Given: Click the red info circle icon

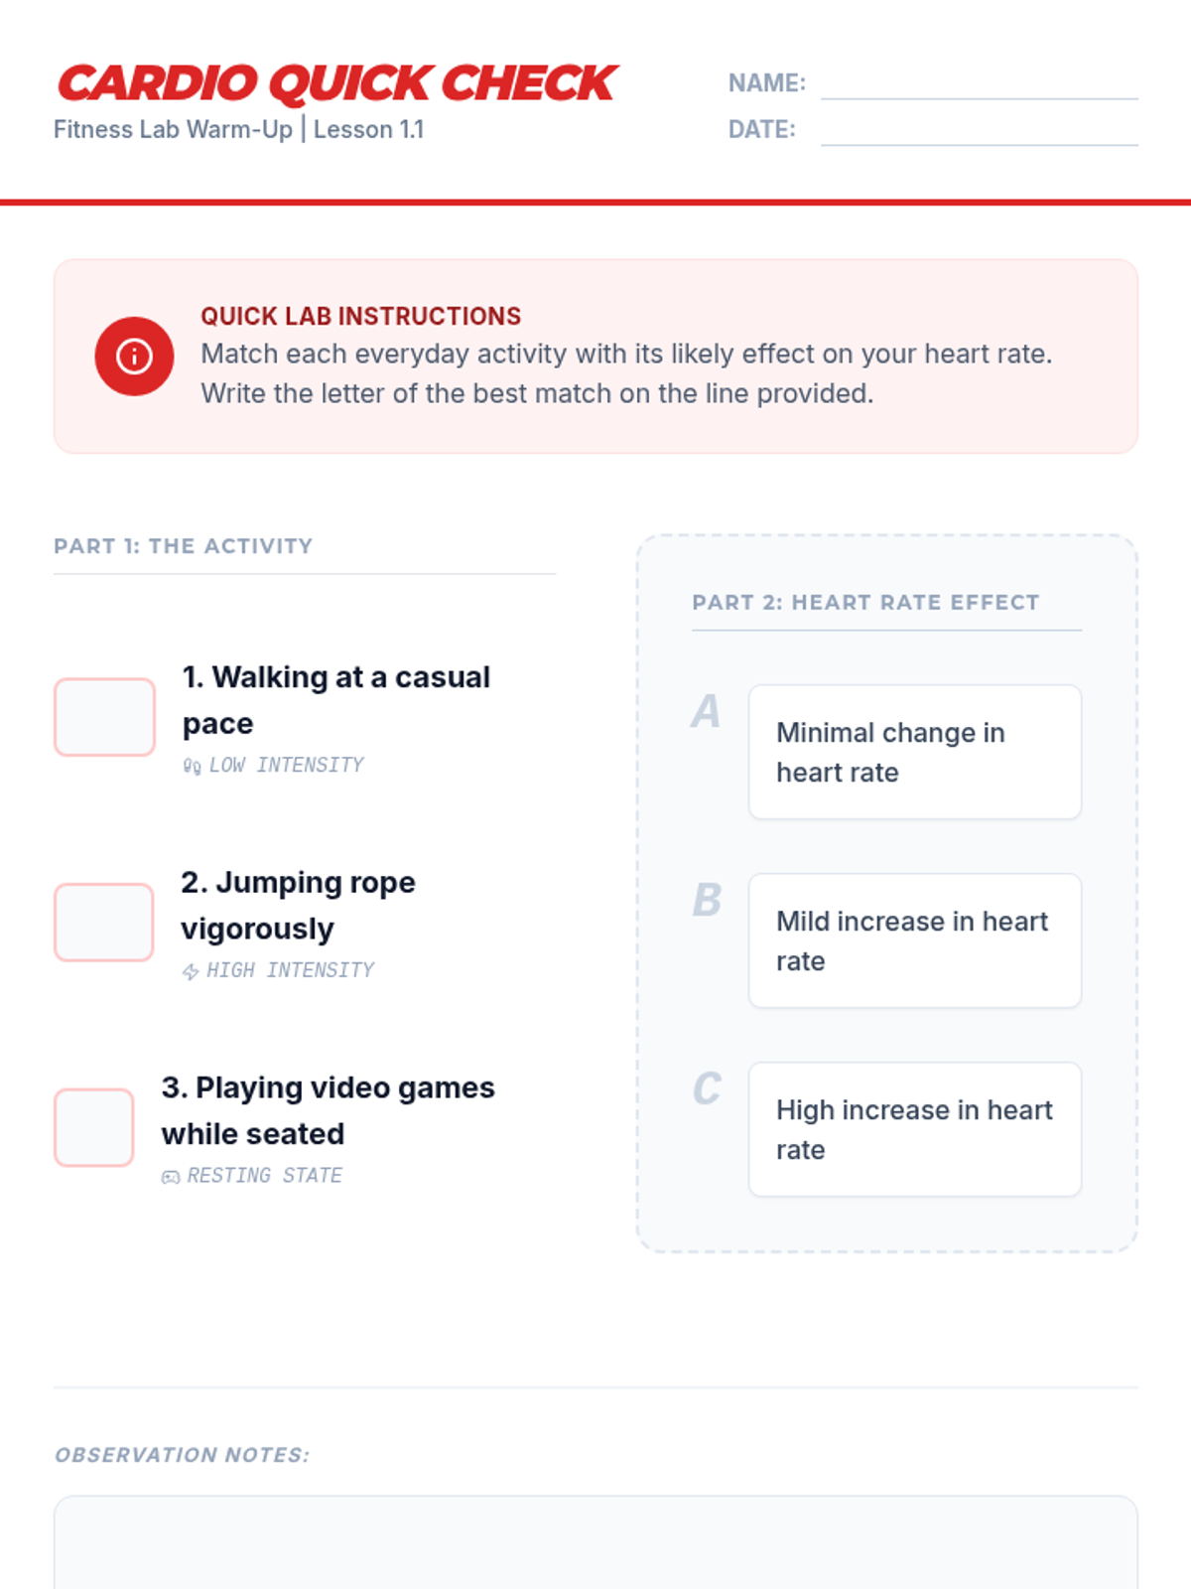Looking at the screenshot, I should click(x=134, y=356).
